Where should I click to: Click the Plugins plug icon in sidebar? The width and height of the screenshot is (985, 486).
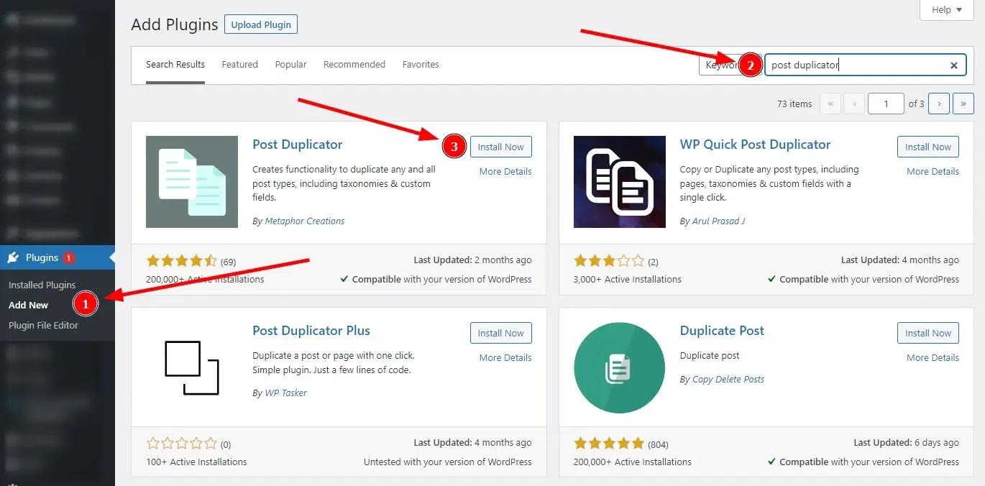[13, 257]
